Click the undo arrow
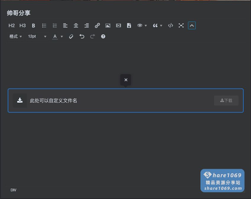The height and width of the screenshot is (199, 251). [x=82, y=36]
